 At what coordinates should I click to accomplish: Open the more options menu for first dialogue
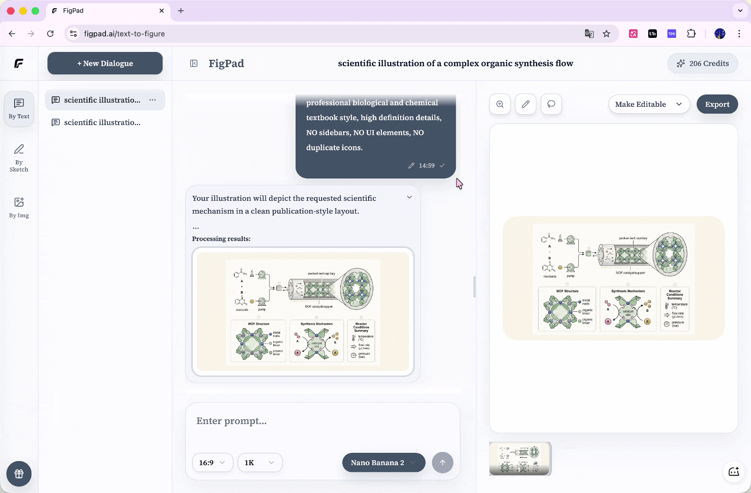point(153,100)
